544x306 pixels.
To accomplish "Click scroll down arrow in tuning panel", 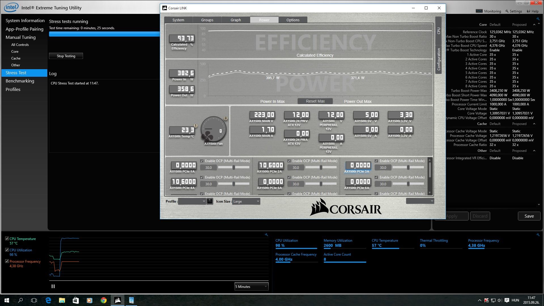I will (539, 205).
